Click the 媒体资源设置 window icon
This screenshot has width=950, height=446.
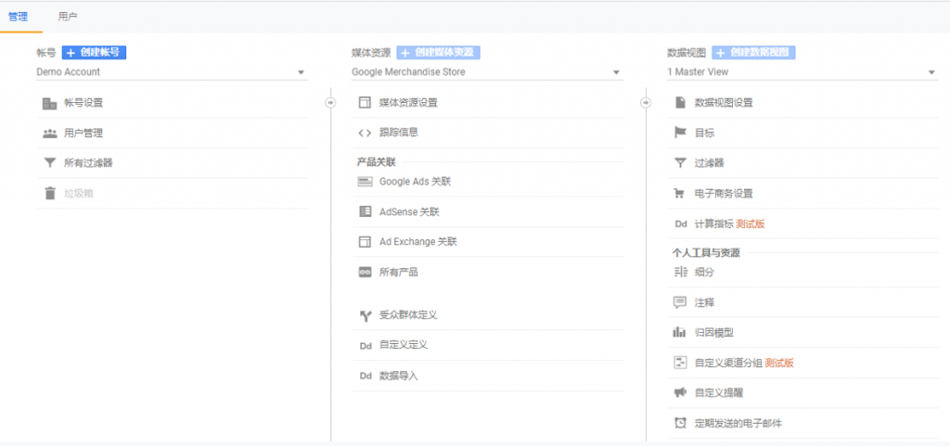[x=365, y=103]
